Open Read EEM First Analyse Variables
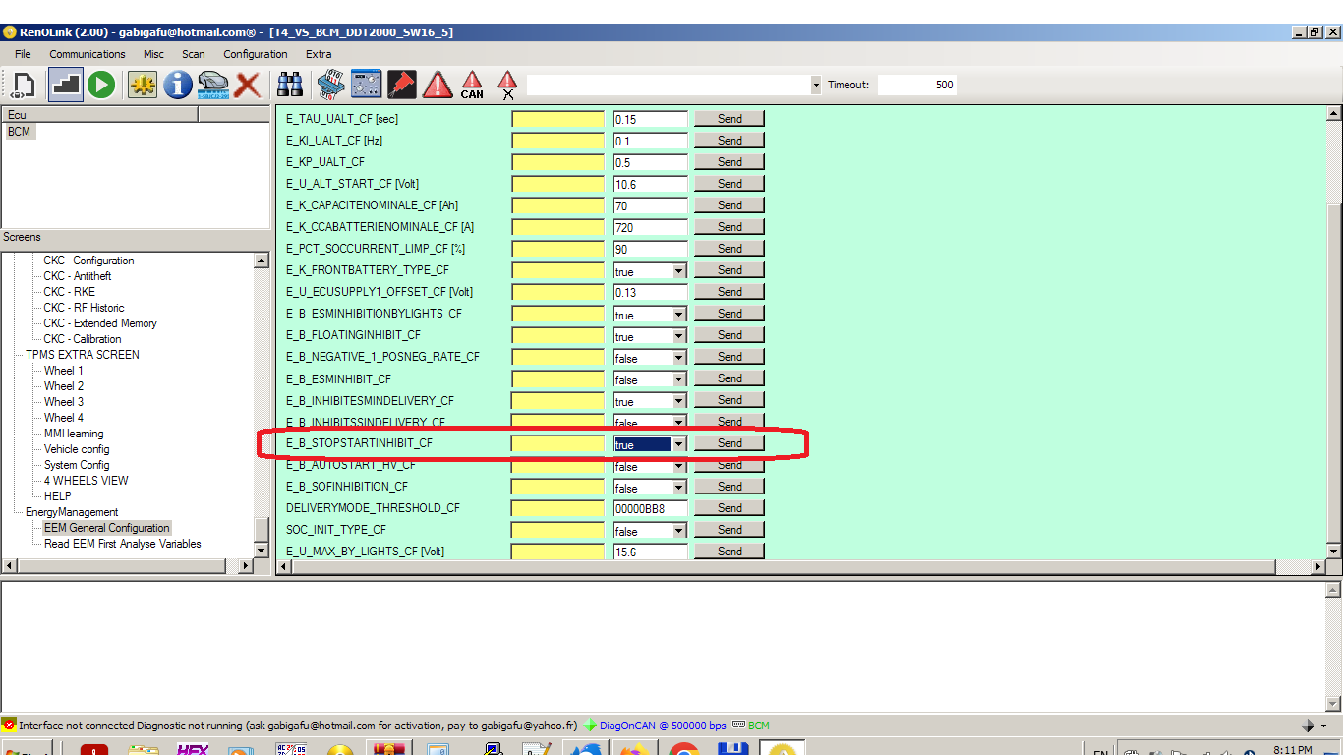This screenshot has height=755, width=1343. [122, 544]
